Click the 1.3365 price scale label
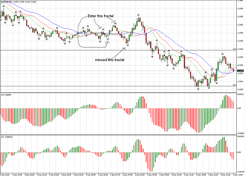Screen dimensions: 245x191 (x=240, y=25)
